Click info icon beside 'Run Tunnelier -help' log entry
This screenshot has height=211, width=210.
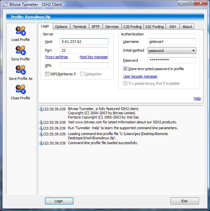(41, 128)
